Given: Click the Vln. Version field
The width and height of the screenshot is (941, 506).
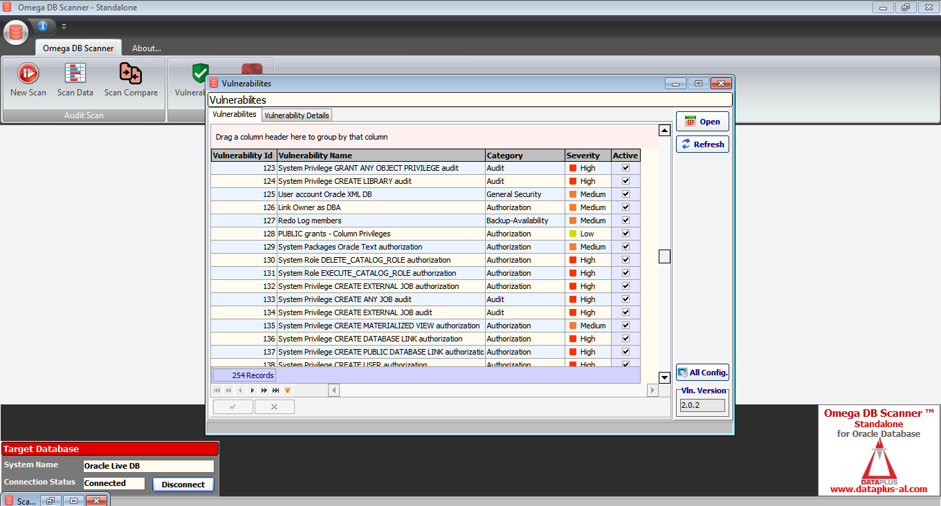Looking at the screenshot, I should pyautogui.click(x=702, y=406).
